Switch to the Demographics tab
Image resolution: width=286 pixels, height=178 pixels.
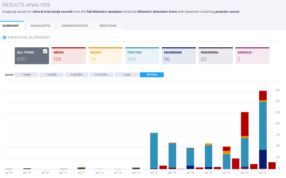point(75,26)
